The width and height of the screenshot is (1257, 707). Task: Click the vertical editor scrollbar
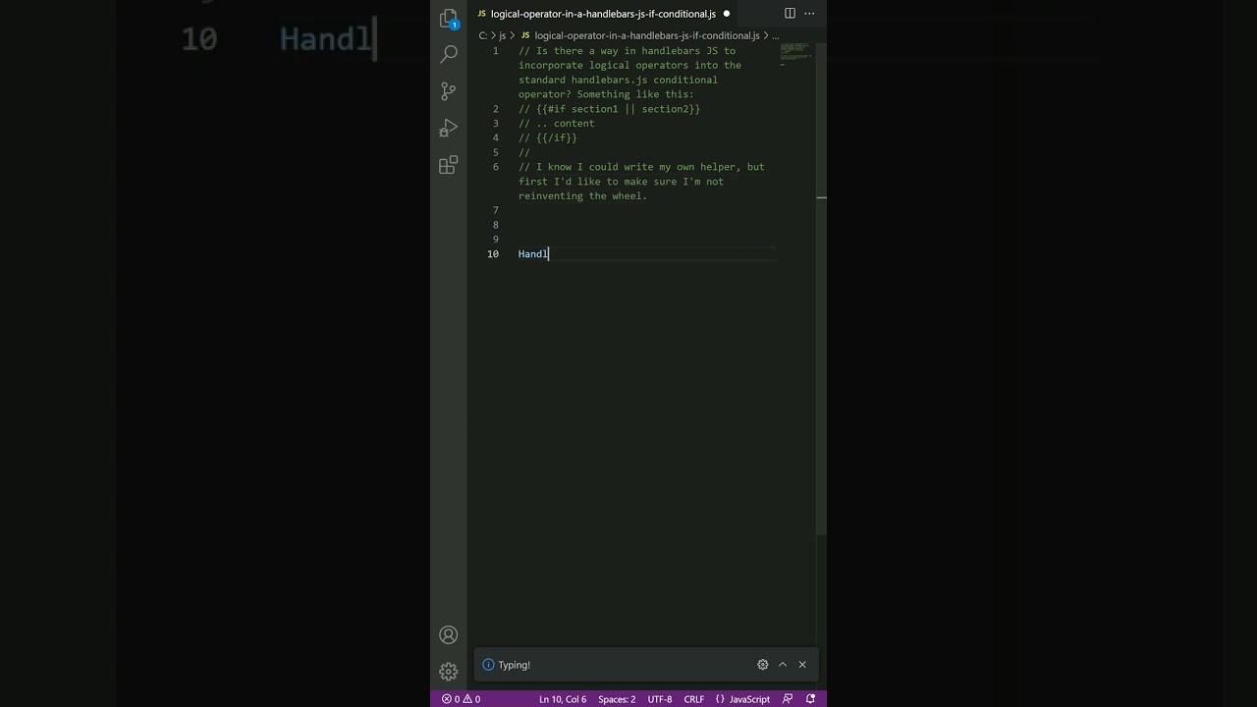822,290
